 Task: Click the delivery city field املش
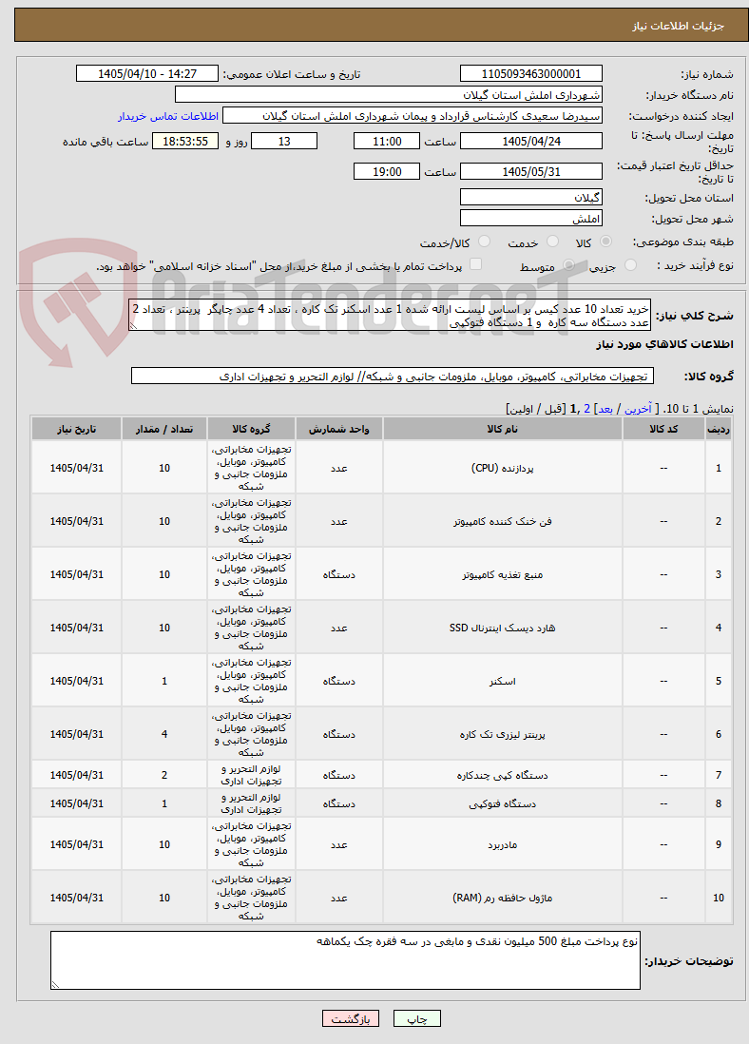point(531,219)
